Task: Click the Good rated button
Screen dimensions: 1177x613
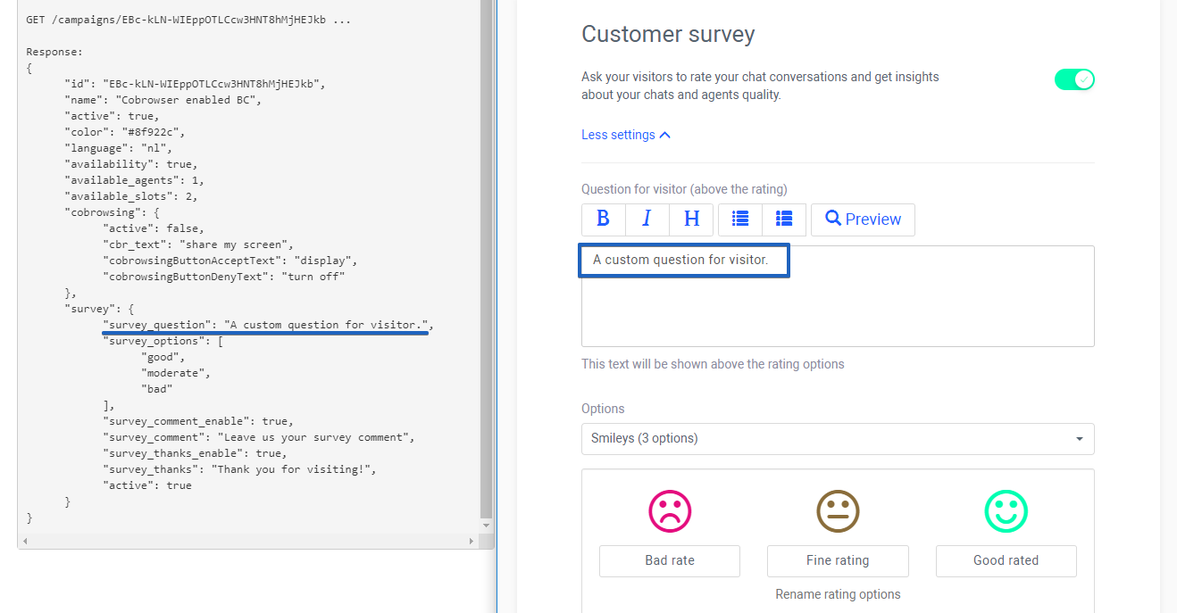Action: [x=1006, y=560]
